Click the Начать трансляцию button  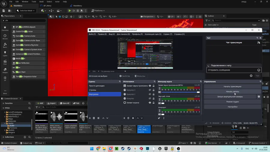(232, 87)
